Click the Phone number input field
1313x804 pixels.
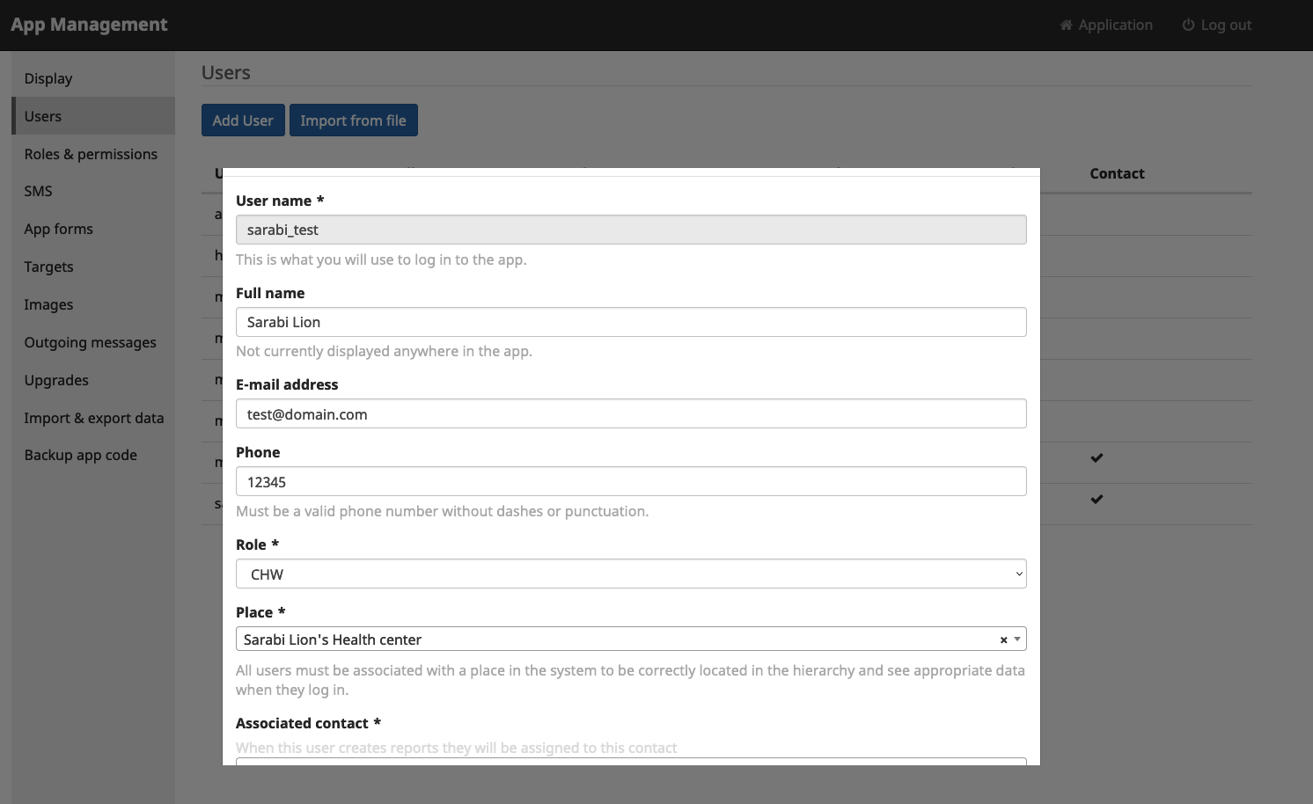pyautogui.click(x=630, y=481)
